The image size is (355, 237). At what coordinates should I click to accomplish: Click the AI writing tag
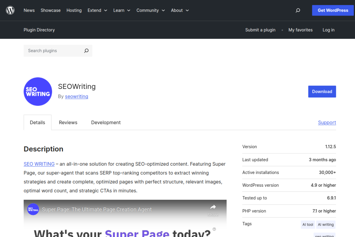coord(326,224)
